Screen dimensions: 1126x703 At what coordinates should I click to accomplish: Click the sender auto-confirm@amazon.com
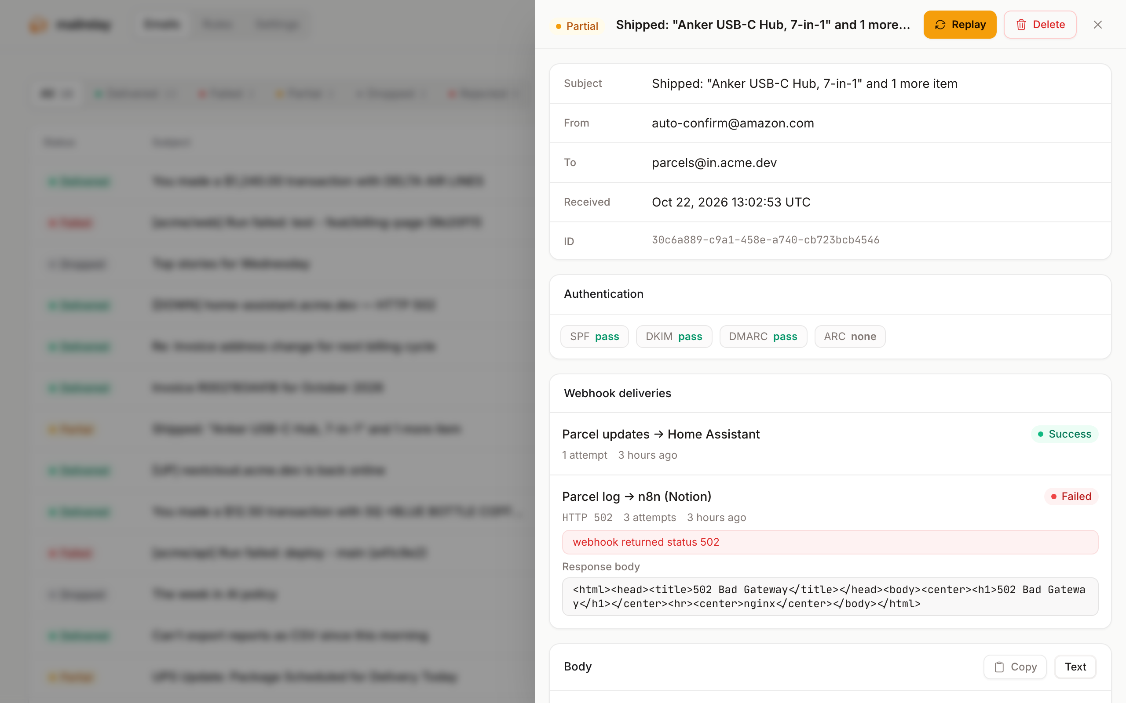732,123
